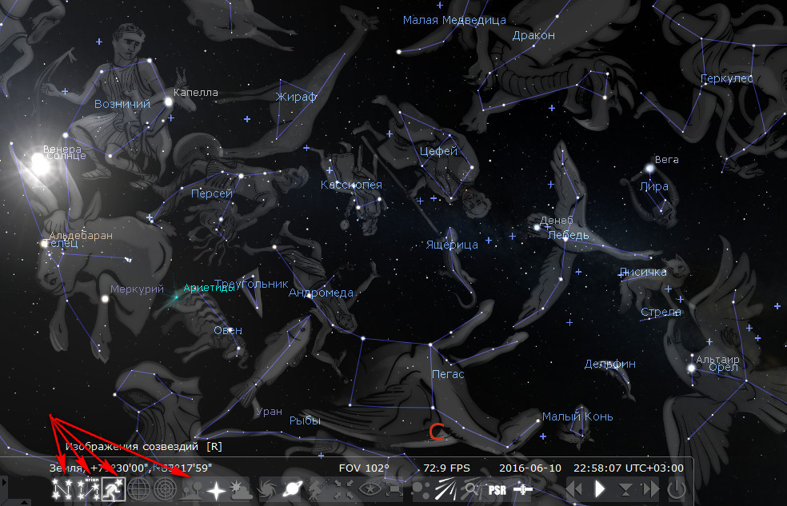Enable the ground landscape toggle
787x506 pixels.
pyautogui.click(x=190, y=489)
